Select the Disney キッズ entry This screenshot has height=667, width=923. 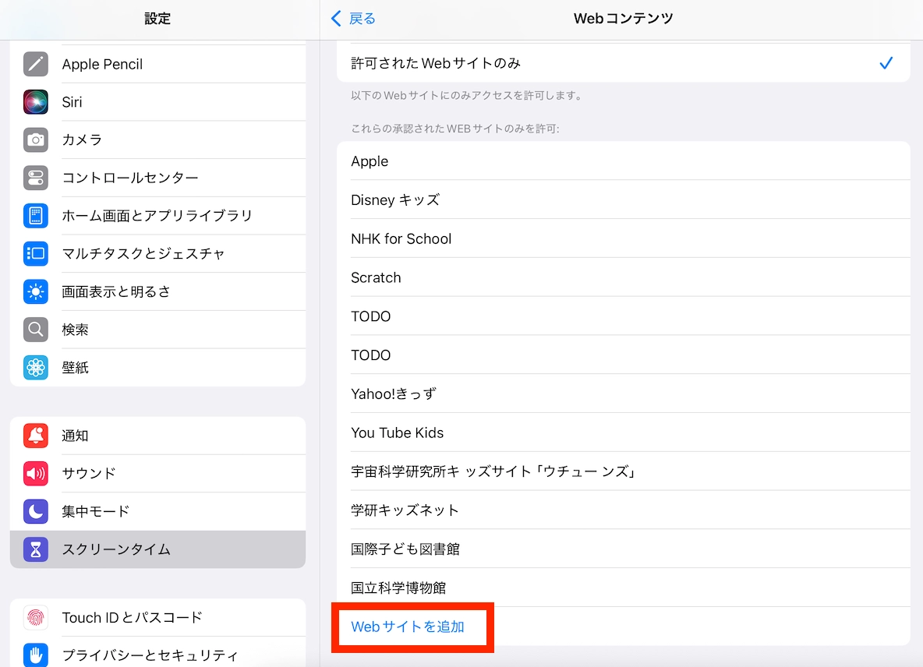coord(624,200)
